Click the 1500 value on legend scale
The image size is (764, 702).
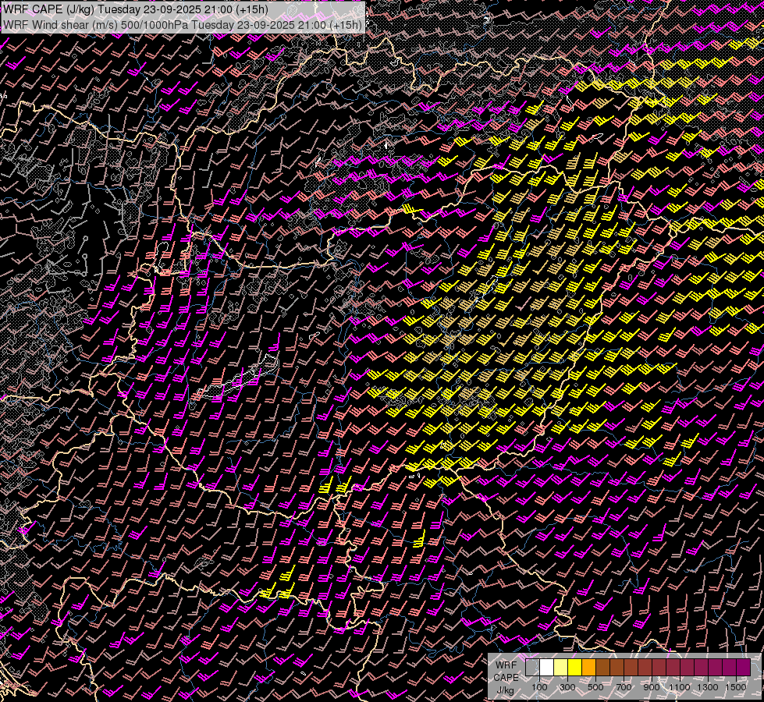tap(735, 687)
